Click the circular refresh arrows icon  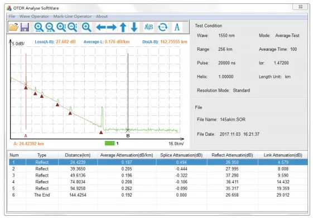(163, 27)
